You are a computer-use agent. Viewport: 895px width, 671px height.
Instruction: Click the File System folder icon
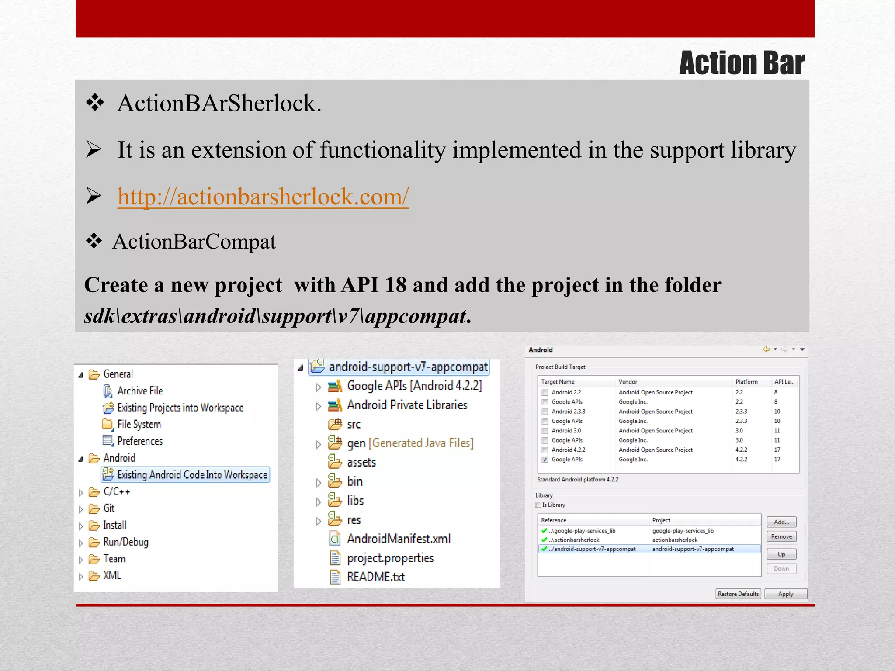click(x=108, y=424)
